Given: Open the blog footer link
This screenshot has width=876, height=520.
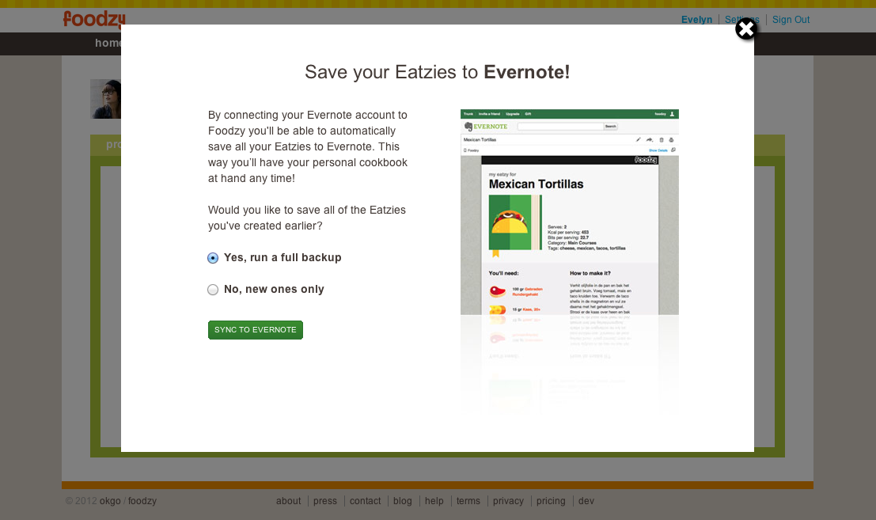Looking at the screenshot, I should coord(402,501).
